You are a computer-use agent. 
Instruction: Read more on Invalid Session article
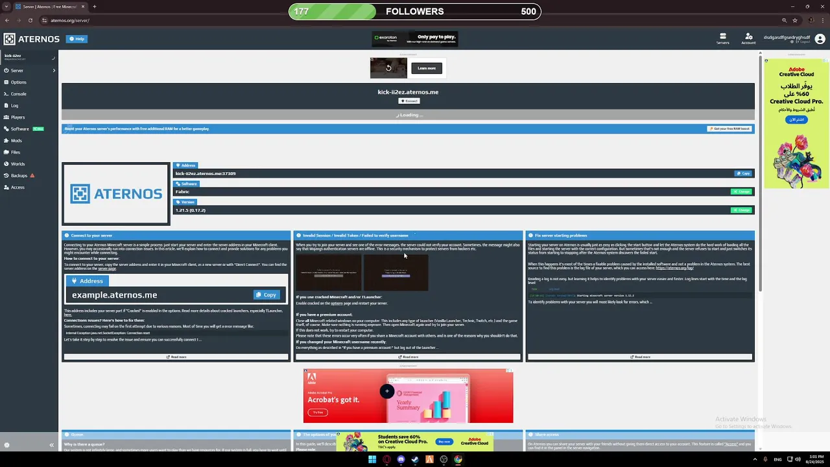pos(408,357)
